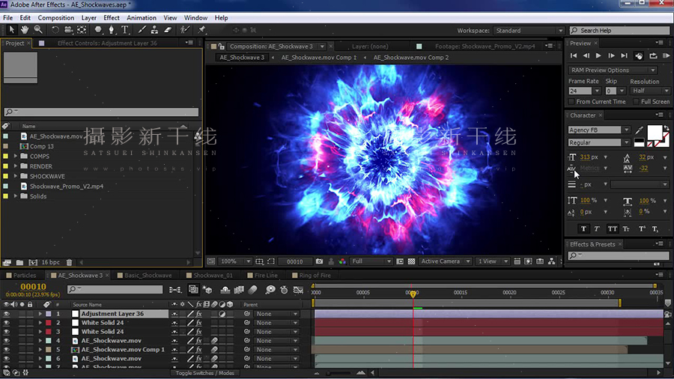Select the Zoom magnifier tool

click(x=38, y=30)
